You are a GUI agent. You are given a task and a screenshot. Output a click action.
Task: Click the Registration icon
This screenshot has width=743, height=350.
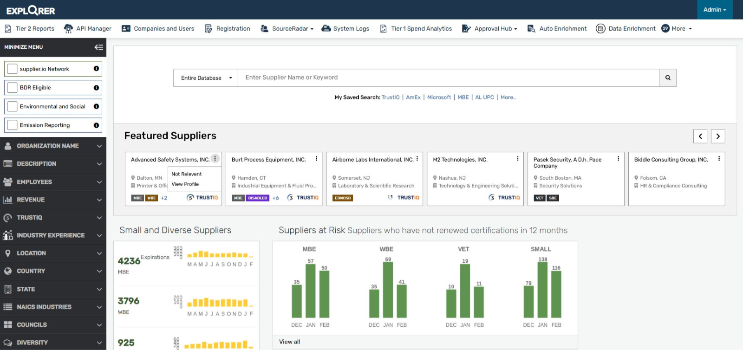(x=209, y=29)
